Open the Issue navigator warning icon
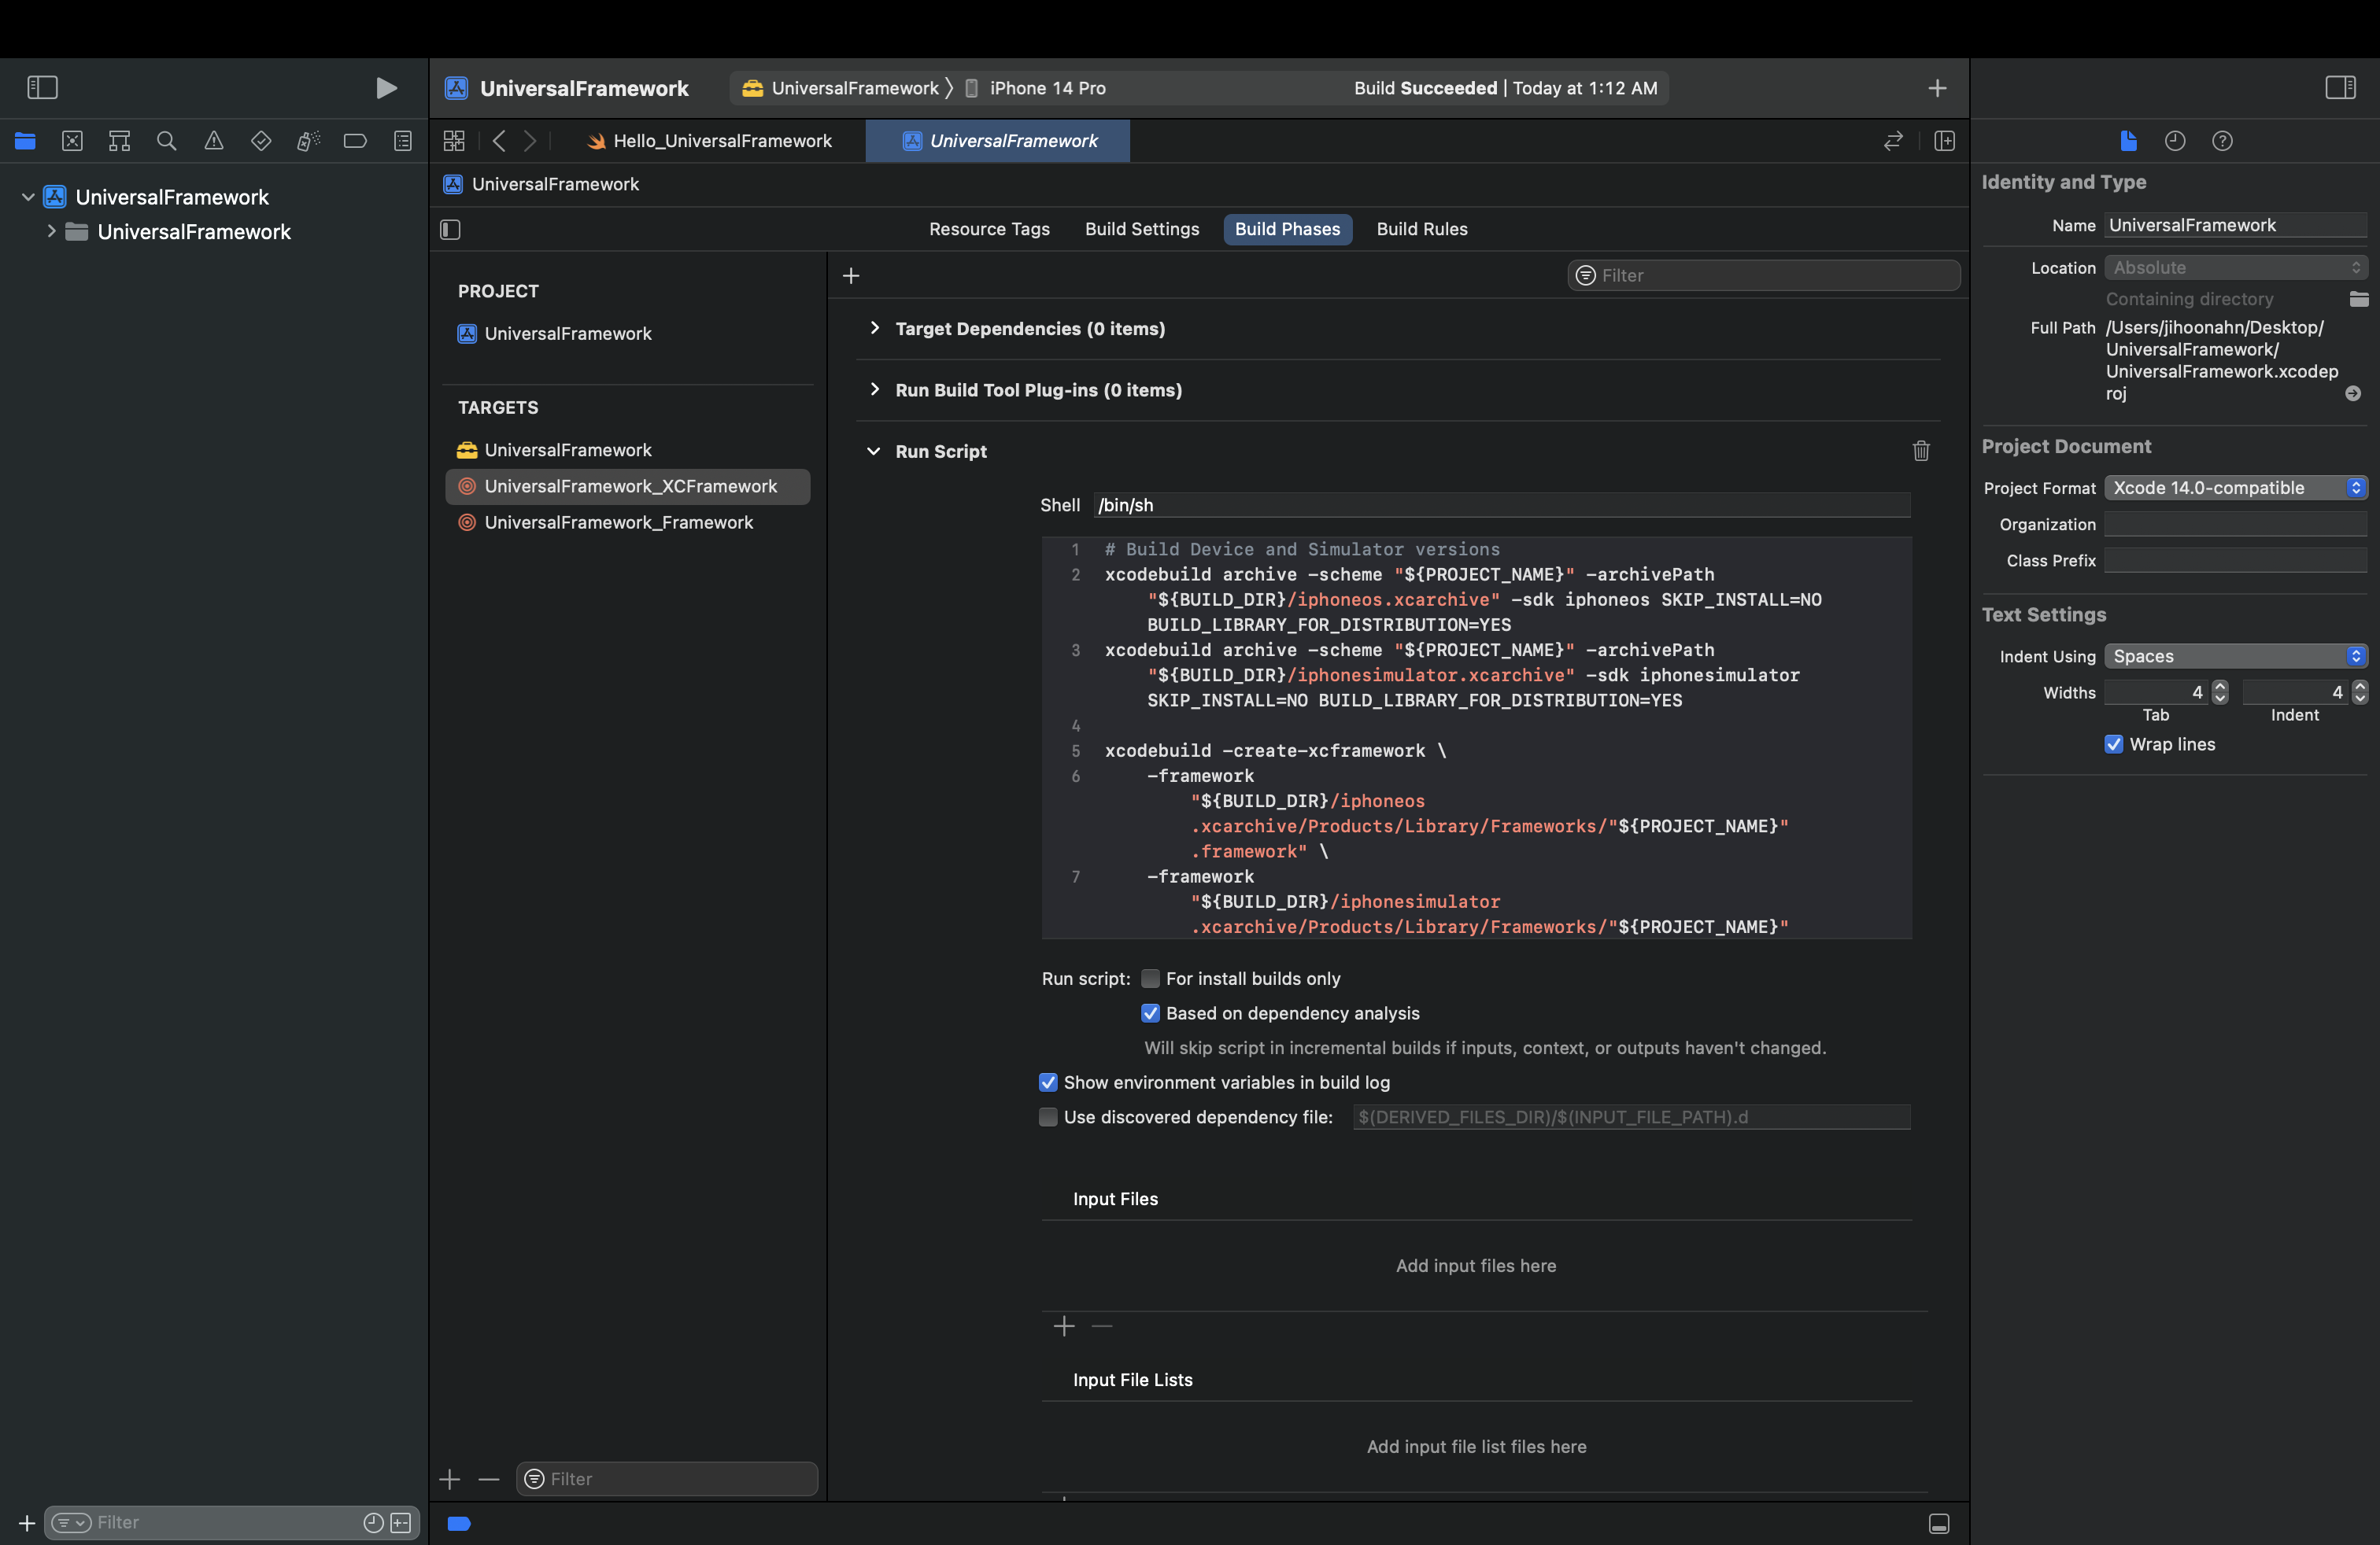This screenshot has height=1545, width=2380. click(x=214, y=141)
